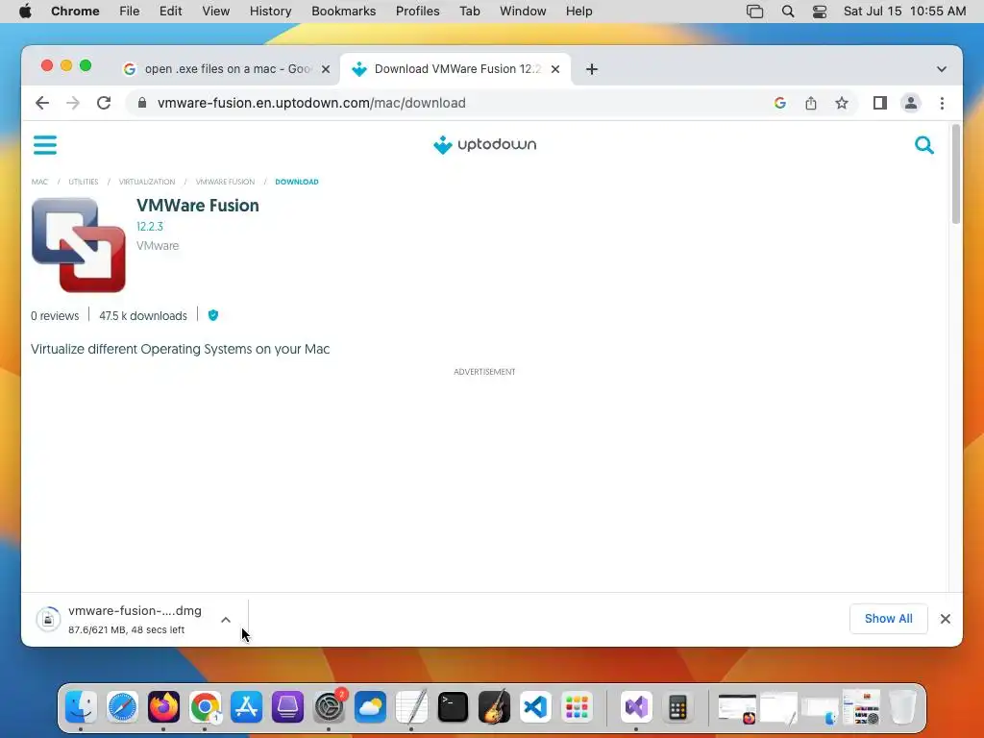
Task: Click the Uptodown search magnifier icon
Action: tap(923, 145)
